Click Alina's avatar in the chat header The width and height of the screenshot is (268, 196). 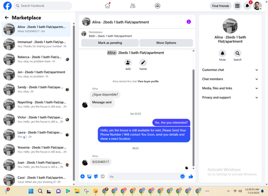tap(86, 22)
